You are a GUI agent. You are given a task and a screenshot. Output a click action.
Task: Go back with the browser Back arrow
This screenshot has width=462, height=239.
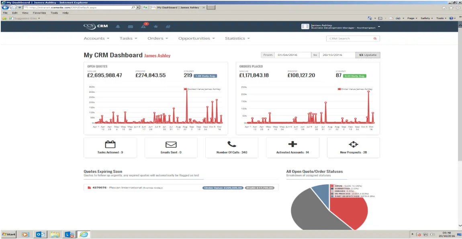coord(5,7)
